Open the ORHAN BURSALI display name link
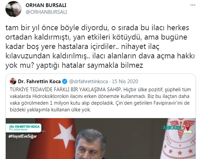This screenshot has width=197, height=159. click(46, 5)
